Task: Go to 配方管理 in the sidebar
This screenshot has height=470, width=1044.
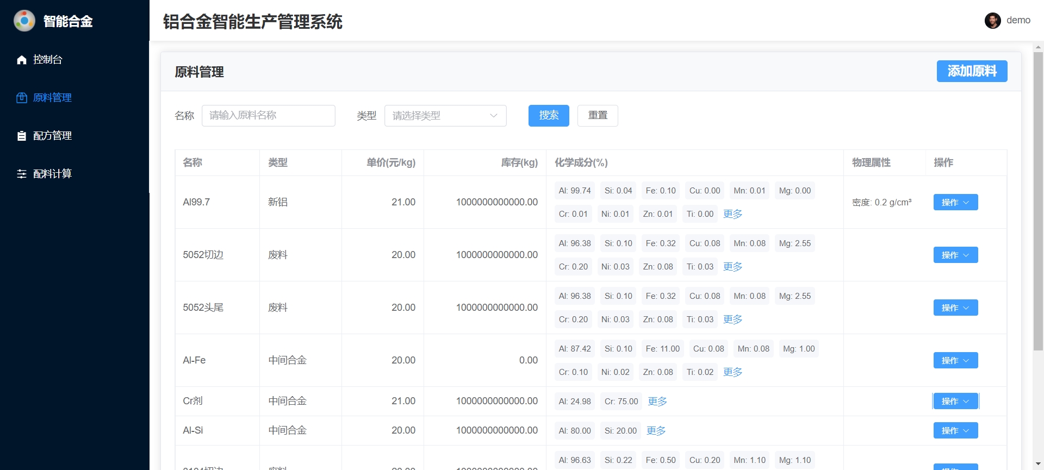Action: [x=74, y=136]
